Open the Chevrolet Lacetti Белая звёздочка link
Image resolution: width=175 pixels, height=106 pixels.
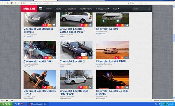(x=72, y=30)
